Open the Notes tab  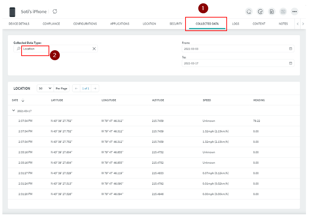point(283,24)
